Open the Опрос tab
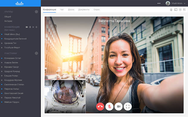Screen dimensions: 188x117 97,10
